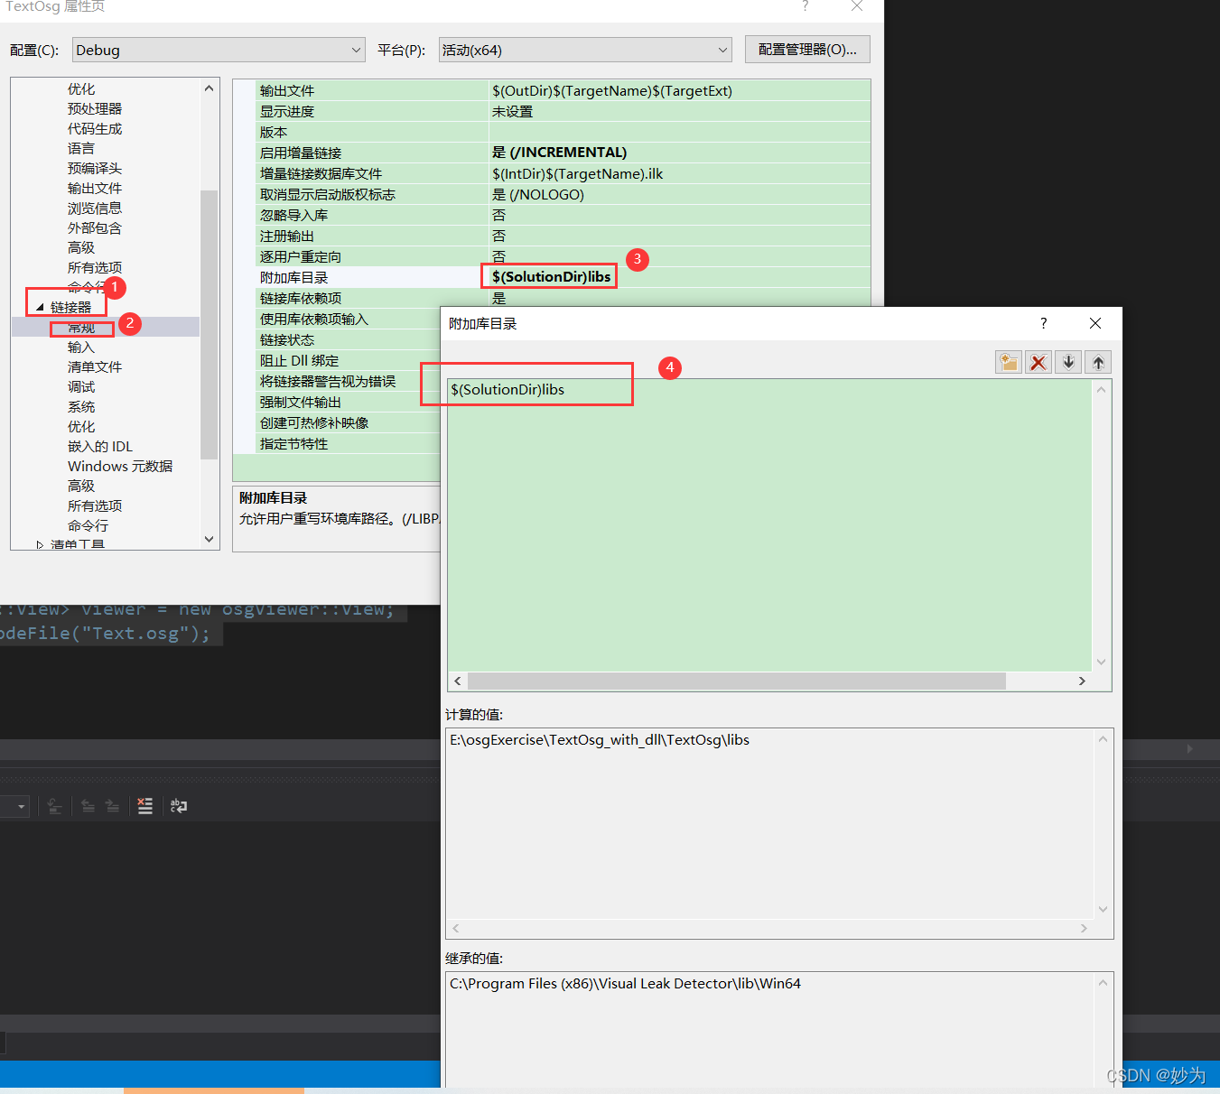This screenshot has width=1220, height=1094.
Task: Click the move line down arrow icon
Action: click(1068, 363)
